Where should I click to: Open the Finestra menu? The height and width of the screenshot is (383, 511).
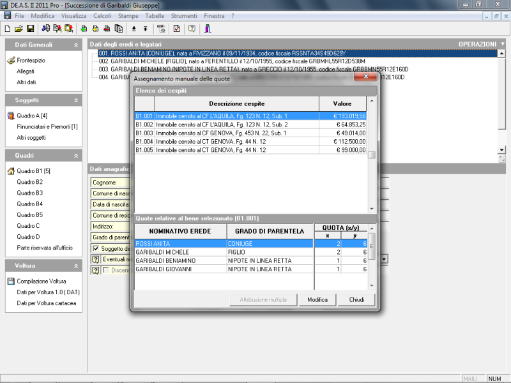click(x=214, y=15)
